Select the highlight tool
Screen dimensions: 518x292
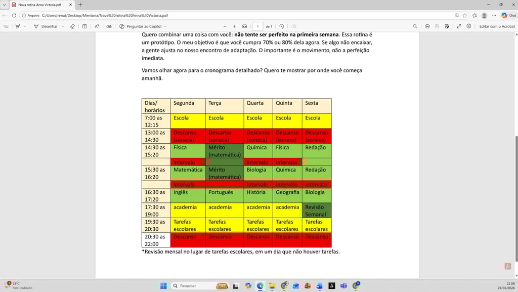tap(18, 26)
